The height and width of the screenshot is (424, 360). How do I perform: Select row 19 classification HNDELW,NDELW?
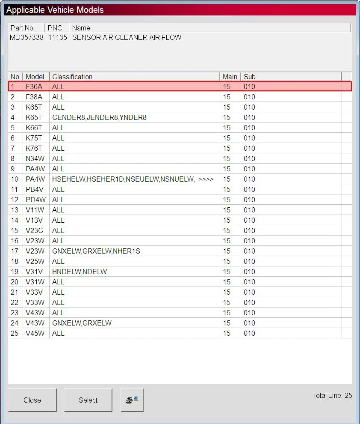coord(80,272)
